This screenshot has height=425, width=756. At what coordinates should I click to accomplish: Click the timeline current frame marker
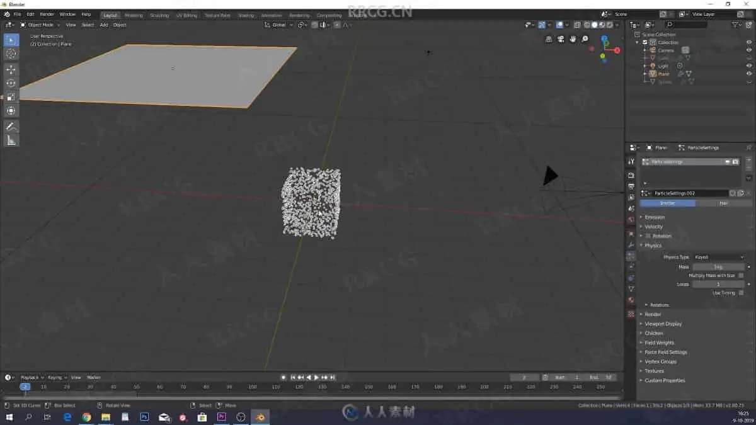(25, 387)
